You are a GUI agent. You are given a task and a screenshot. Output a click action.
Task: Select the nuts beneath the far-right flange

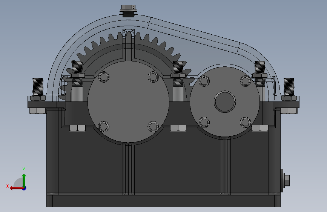(x=289, y=111)
